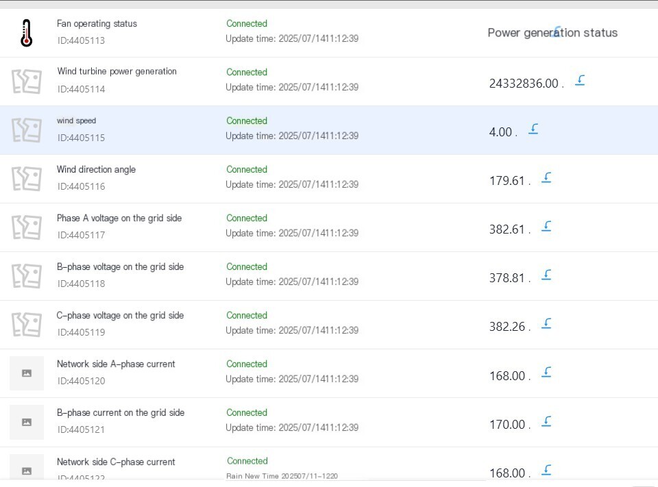This screenshot has width=658, height=487.
Task: Click the edit icon next to 179.61 value
Action: pos(546,177)
